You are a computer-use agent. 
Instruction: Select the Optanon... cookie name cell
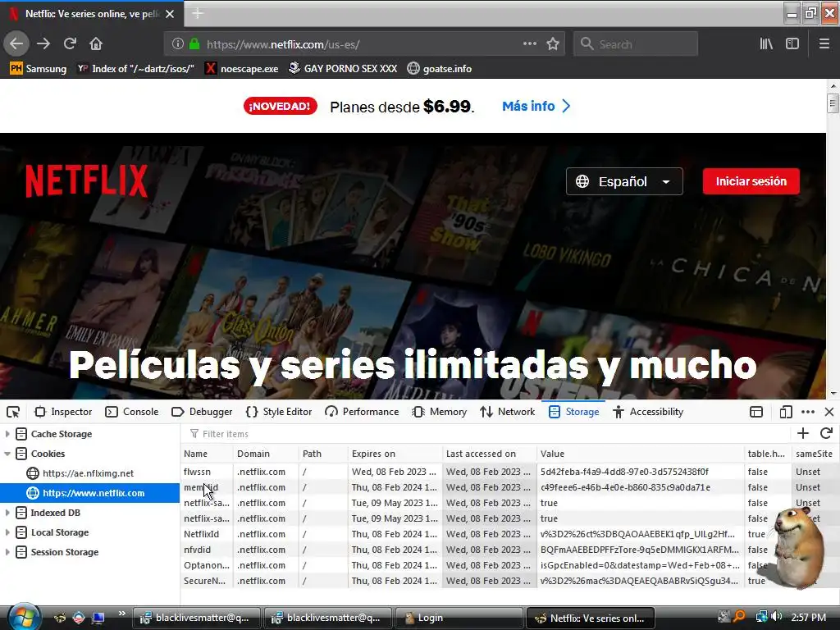pos(207,565)
